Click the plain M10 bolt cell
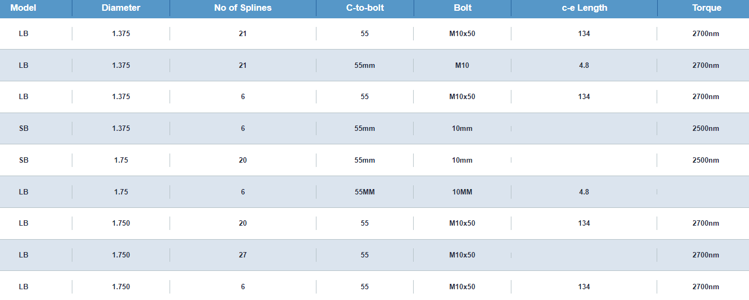 click(x=462, y=65)
